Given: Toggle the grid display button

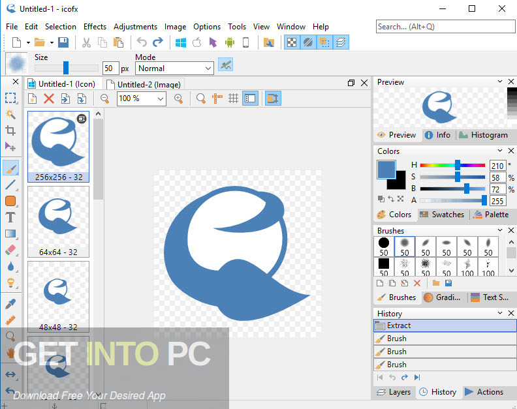Looking at the screenshot, I should point(234,98).
